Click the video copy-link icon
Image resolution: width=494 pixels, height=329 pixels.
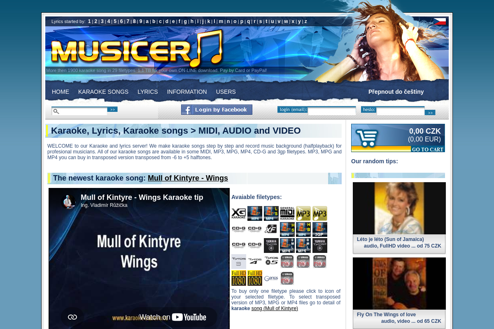pyautogui.click(x=72, y=317)
